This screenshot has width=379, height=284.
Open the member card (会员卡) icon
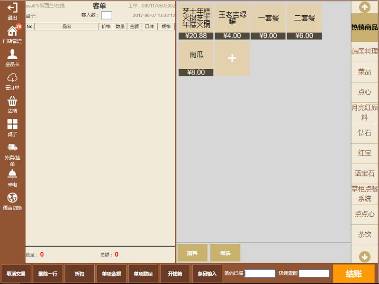pyautogui.click(x=12, y=54)
